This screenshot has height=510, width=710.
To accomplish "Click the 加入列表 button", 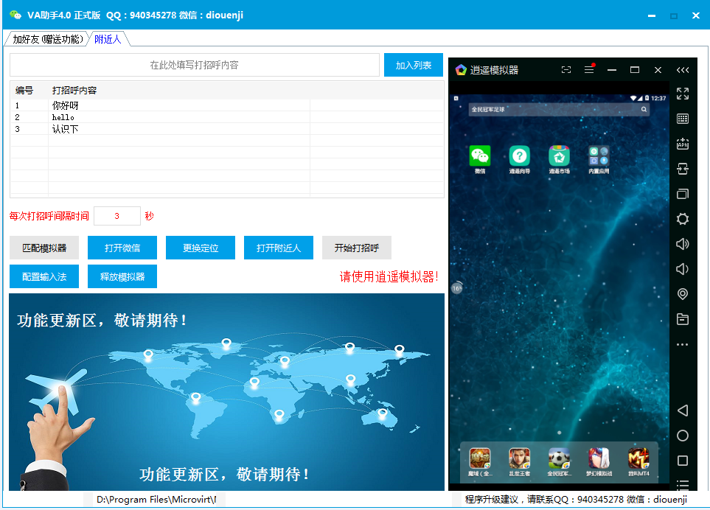I will point(414,65).
